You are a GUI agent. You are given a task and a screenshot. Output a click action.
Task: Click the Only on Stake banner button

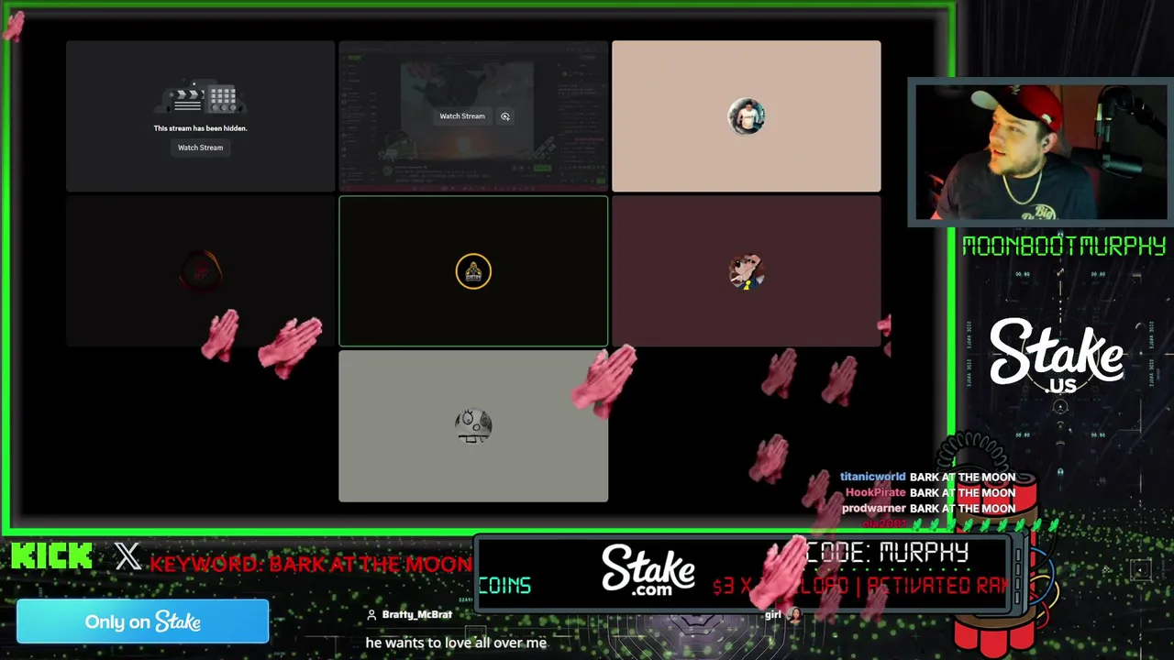[142, 621]
